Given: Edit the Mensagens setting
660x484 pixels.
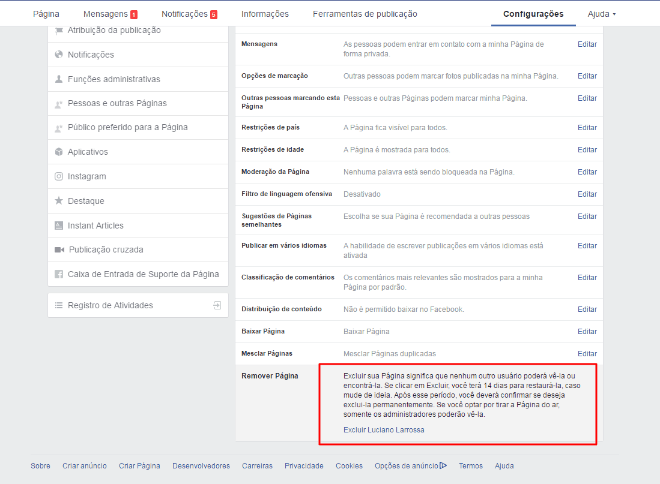Looking at the screenshot, I should pos(587,44).
